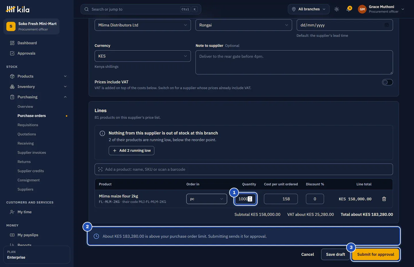The image size is (414, 267).
Task: Open the Suppliers page
Action: (25, 189)
